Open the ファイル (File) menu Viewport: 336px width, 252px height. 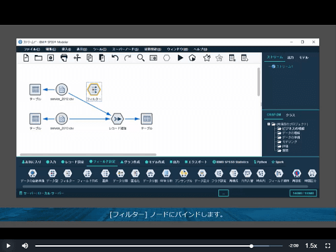point(32,49)
